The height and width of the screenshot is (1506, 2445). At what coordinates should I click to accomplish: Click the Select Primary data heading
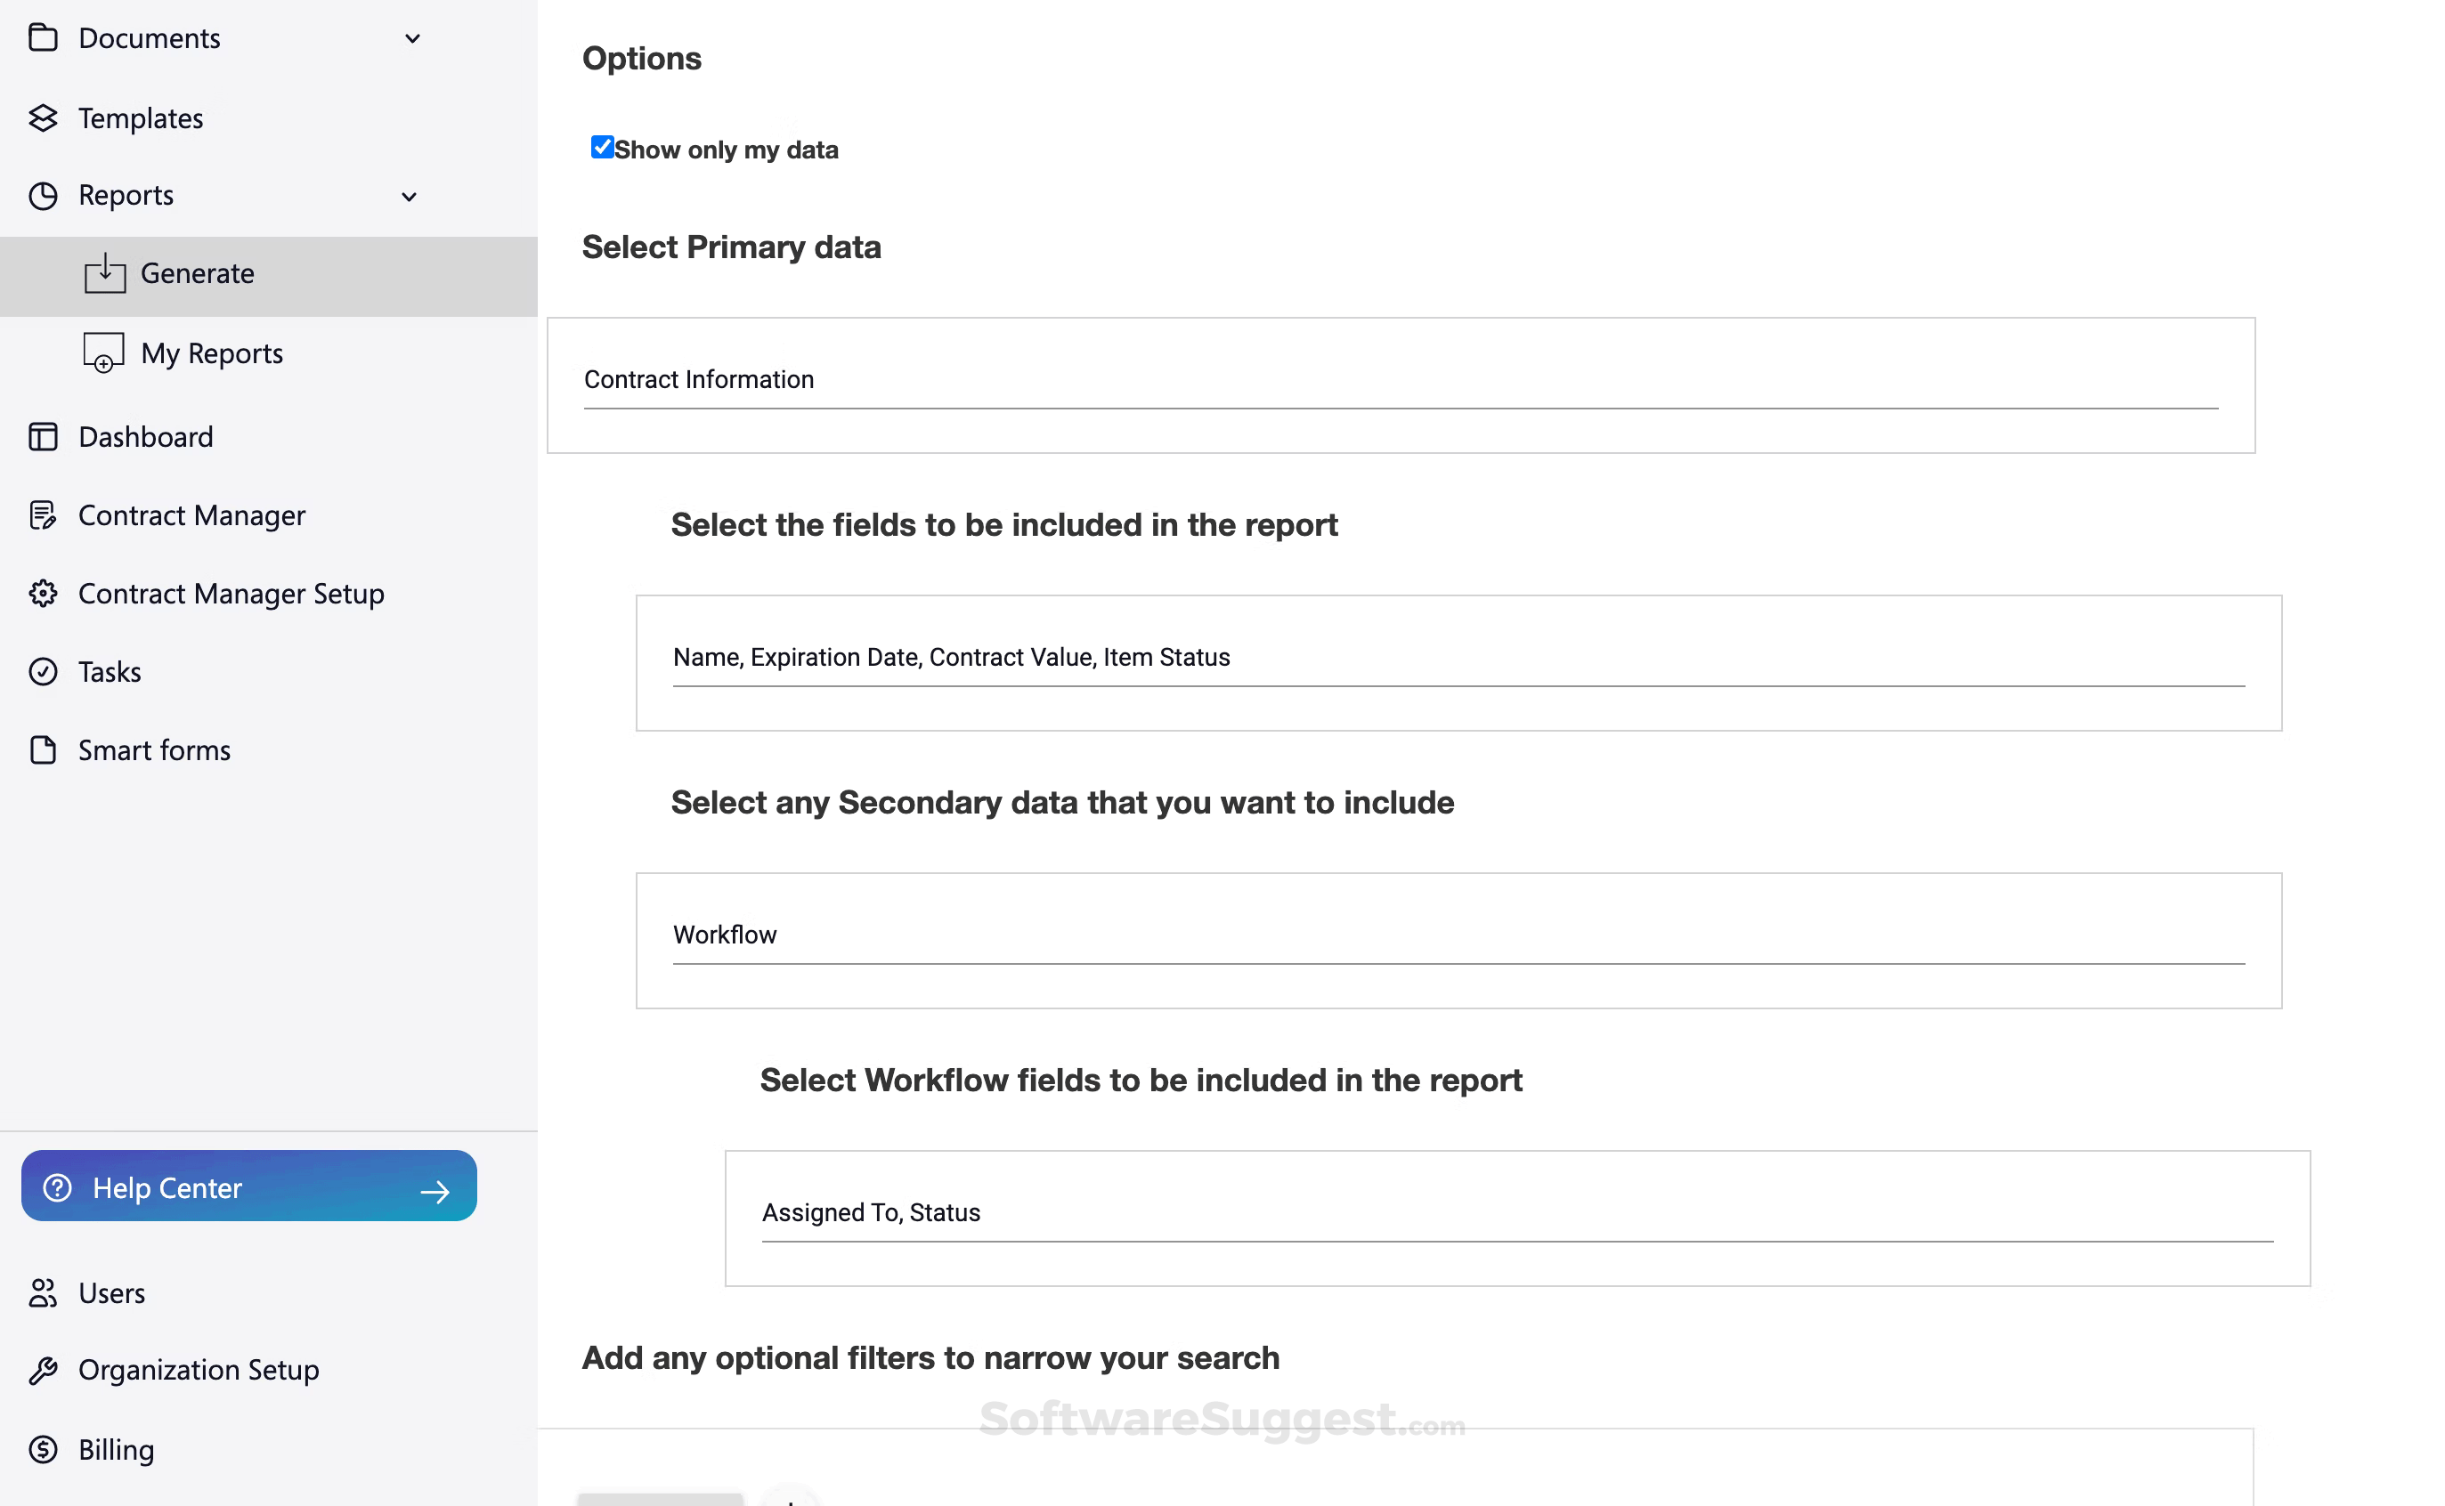click(731, 247)
